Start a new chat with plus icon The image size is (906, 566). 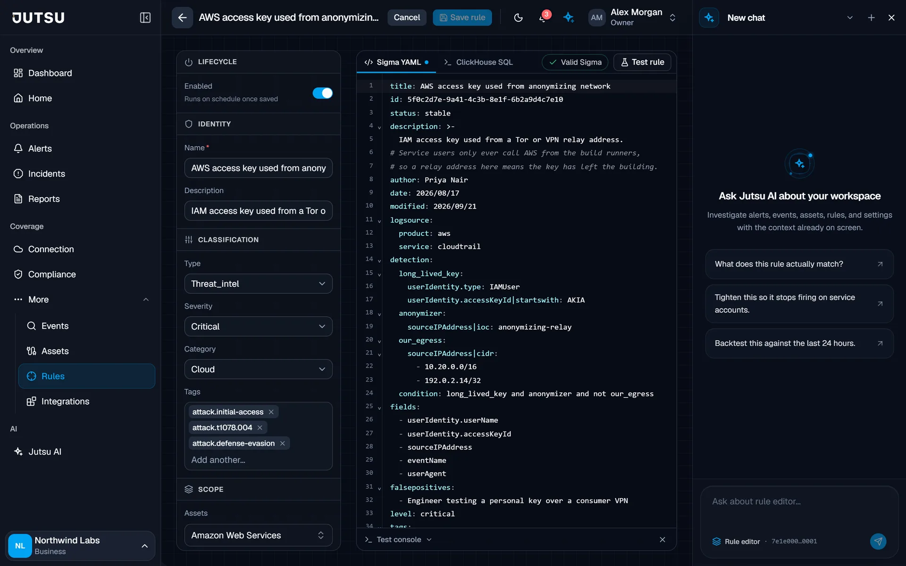point(871,17)
